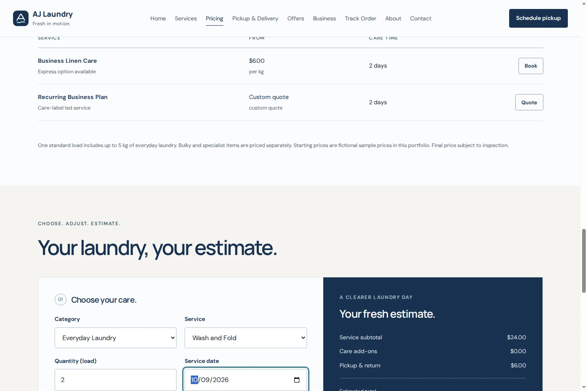587x391 pixels.
Task: Book the Business Linen Care service
Action: pos(531,66)
